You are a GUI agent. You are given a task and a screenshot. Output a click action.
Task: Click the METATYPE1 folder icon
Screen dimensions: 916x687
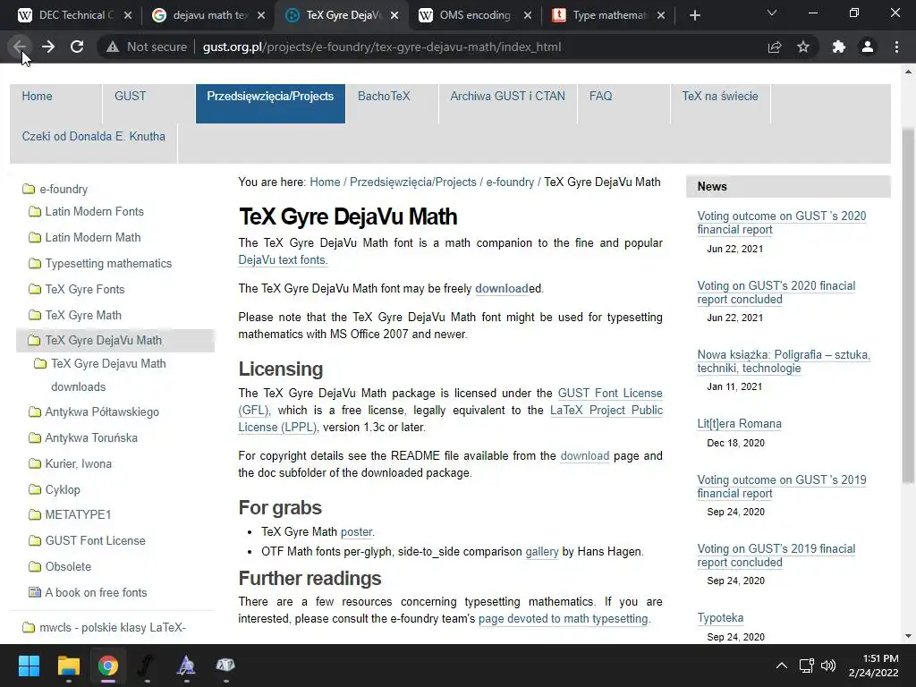35,514
